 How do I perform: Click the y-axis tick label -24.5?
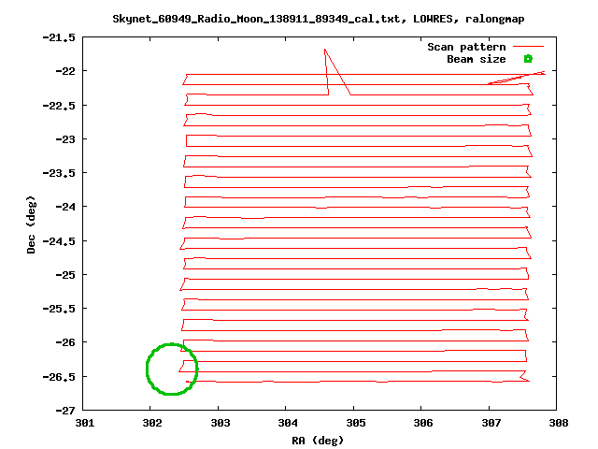(60, 241)
